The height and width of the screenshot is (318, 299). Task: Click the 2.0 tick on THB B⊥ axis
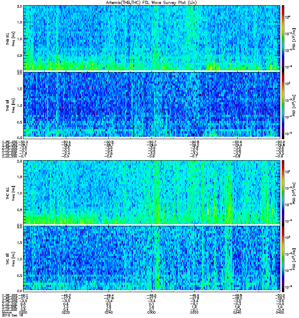[x=20, y=6]
